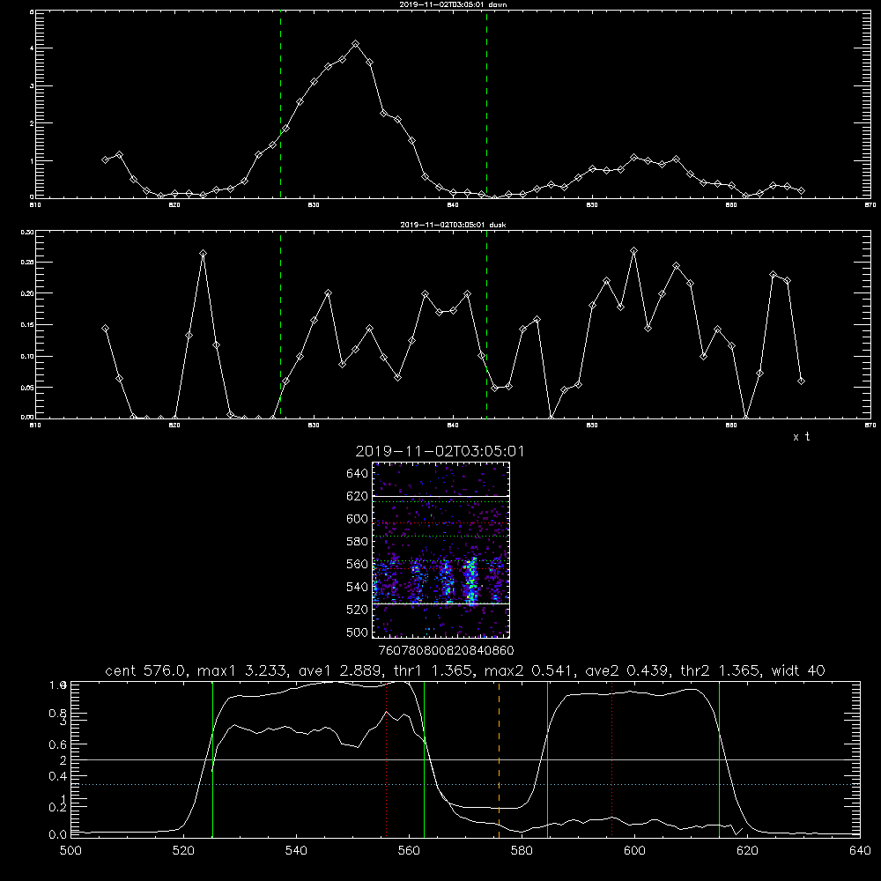Click green dashed line near 828 in dusk plot
The height and width of the screenshot is (881, 881).
tap(280, 324)
